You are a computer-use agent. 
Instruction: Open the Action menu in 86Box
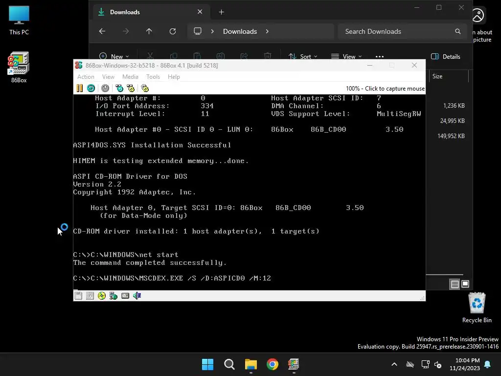click(86, 77)
